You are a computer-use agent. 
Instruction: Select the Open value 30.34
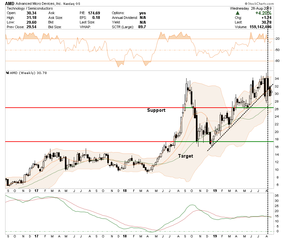pyautogui.click(x=31, y=13)
